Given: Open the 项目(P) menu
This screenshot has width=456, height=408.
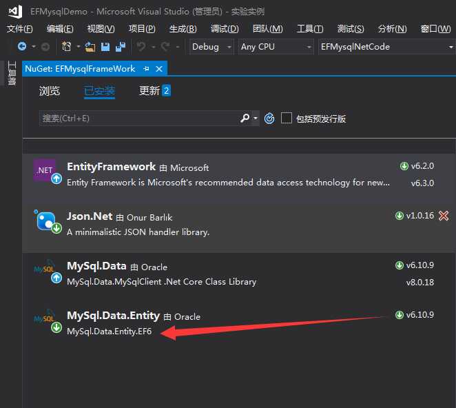Looking at the screenshot, I should click(x=142, y=29).
